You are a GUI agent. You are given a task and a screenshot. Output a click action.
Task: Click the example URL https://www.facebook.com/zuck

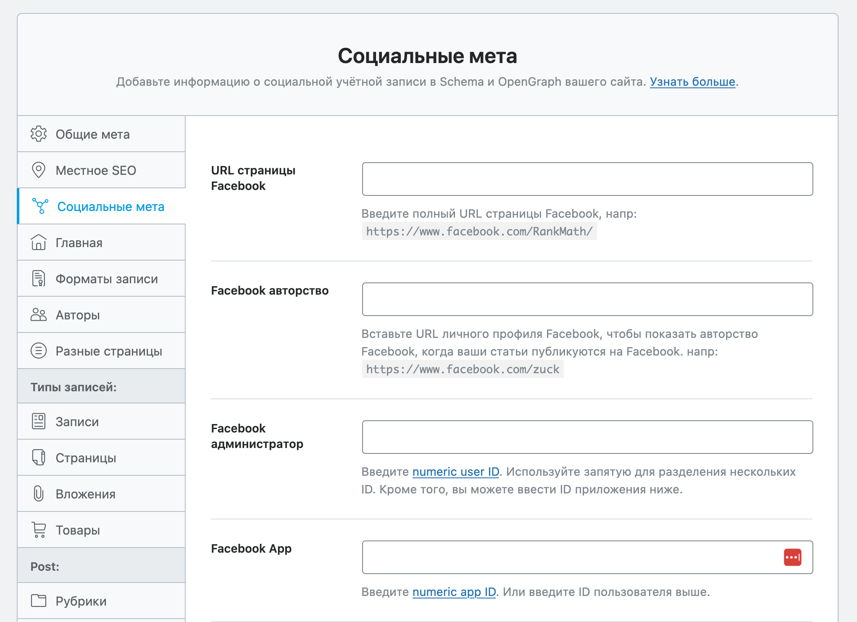[x=463, y=369]
